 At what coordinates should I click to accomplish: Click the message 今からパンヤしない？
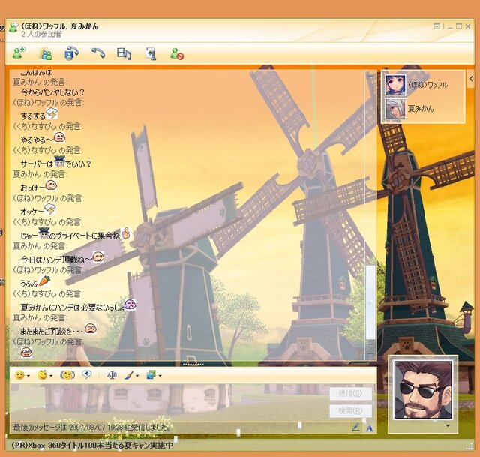(x=52, y=92)
